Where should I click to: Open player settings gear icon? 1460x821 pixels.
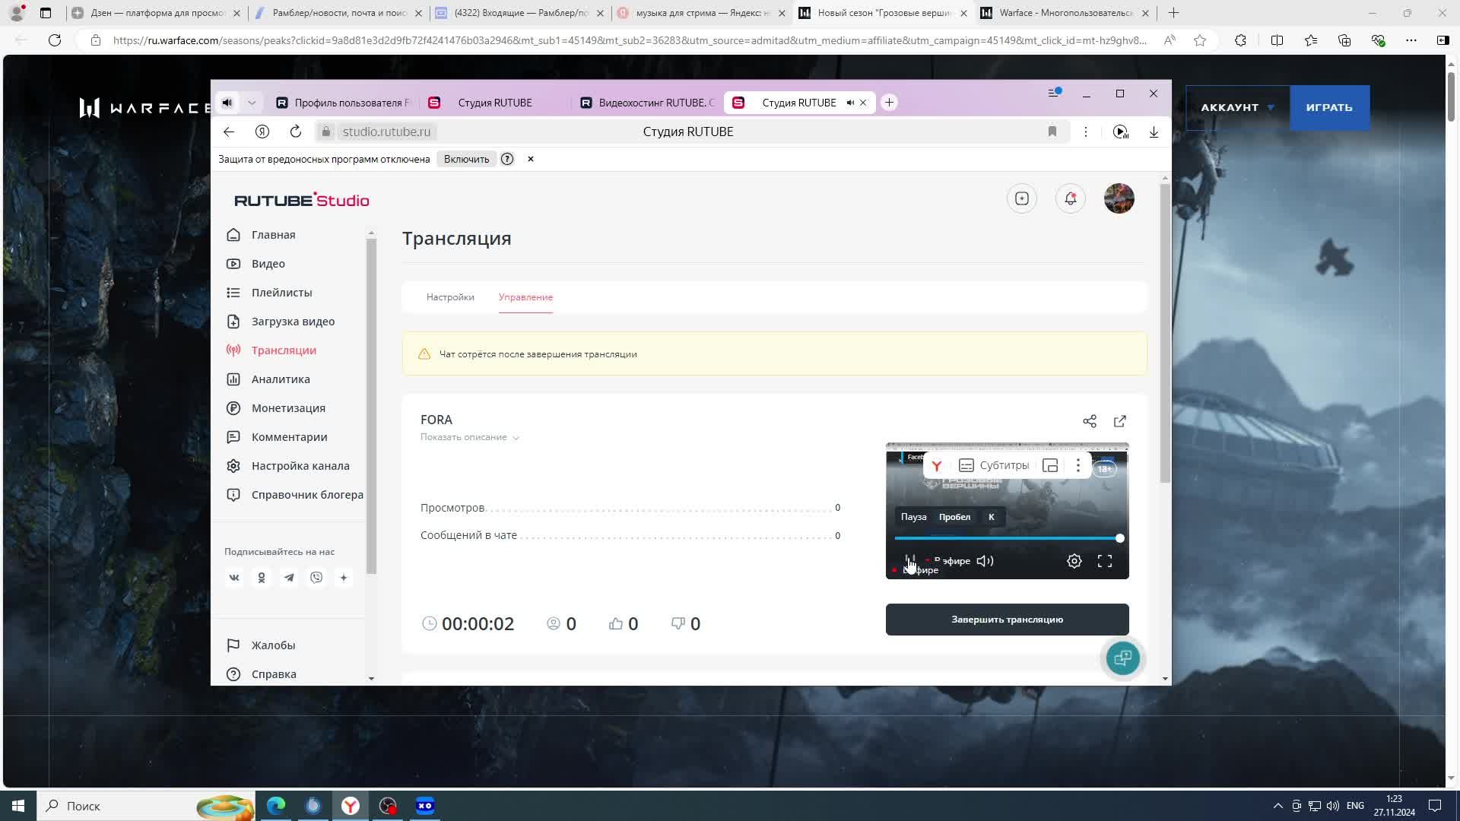1074,561
